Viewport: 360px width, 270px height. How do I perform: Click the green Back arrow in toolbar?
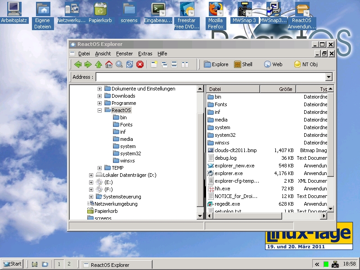click(78, 64)
